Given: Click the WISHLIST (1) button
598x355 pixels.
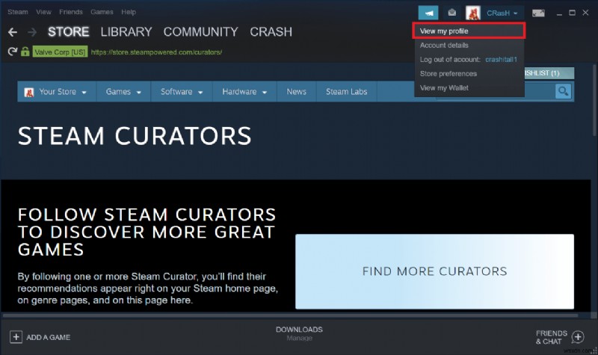Looking at the screenshot, I should tap(549, 72).
